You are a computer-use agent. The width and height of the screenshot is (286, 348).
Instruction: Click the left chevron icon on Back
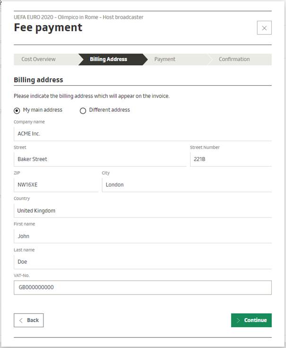pos(21,320)
